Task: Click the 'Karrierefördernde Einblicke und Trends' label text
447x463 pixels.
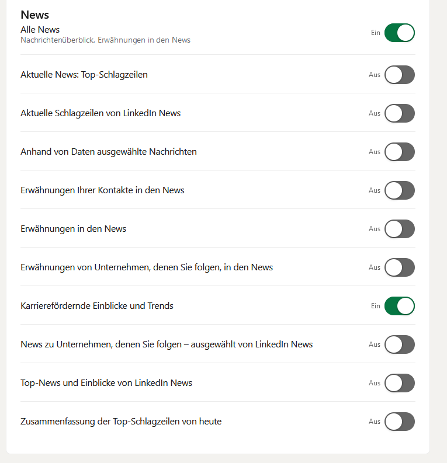Action: pyautogui.click(x=97, y=306)
